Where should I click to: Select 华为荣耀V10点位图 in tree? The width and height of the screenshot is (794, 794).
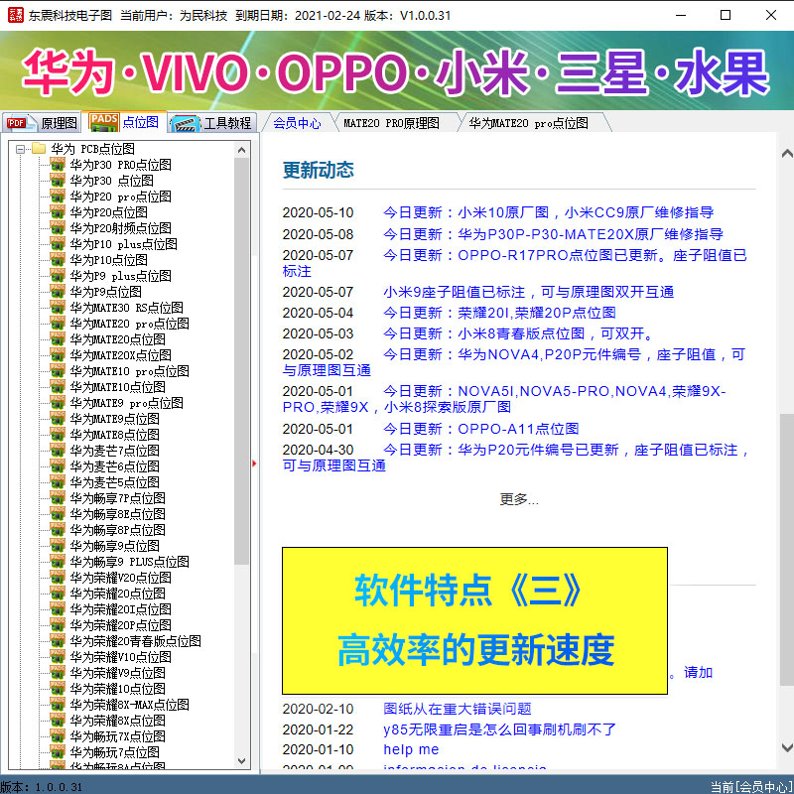[120, 657]
